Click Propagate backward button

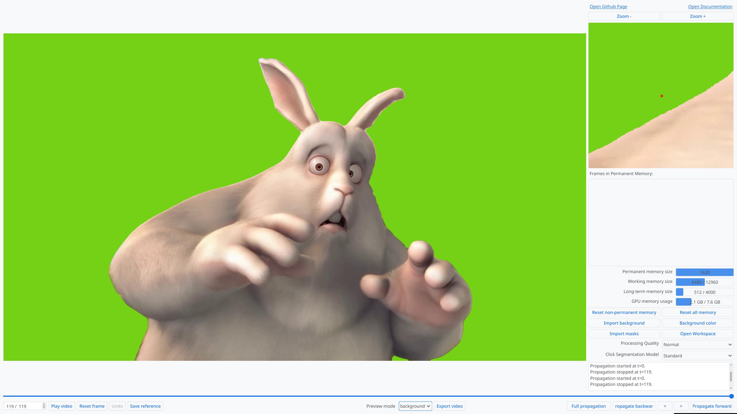pyautogui.click(x=634, y=406)
